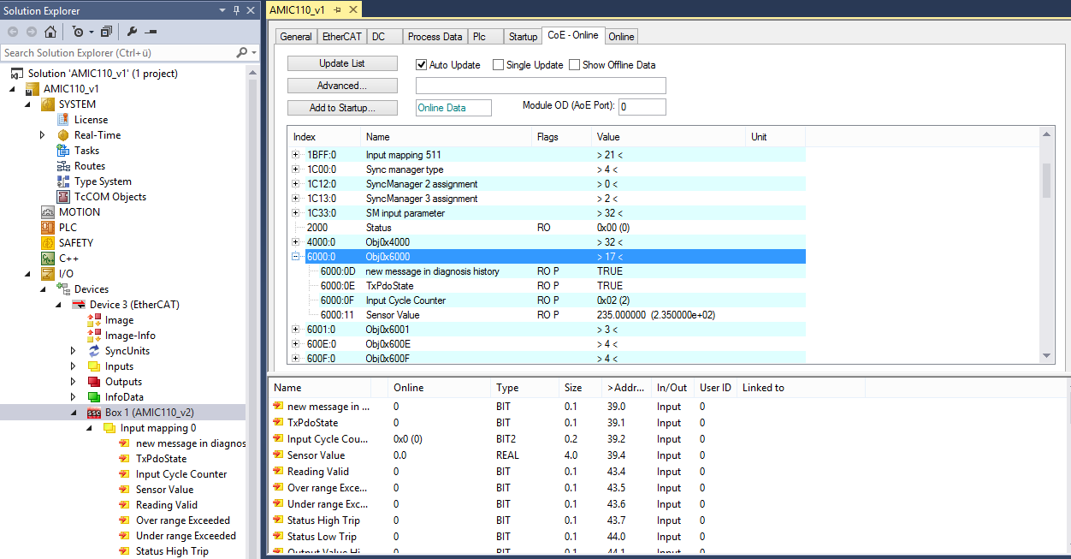Click the SyncUnits node icon

point(94,351)
